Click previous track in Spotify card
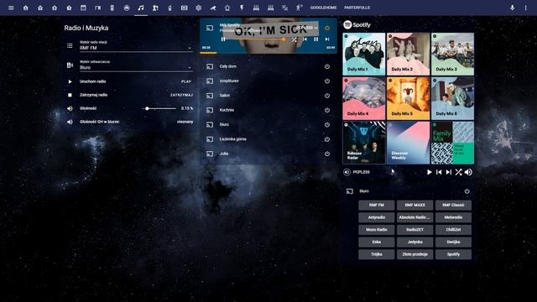 click(x=439, y=172)
